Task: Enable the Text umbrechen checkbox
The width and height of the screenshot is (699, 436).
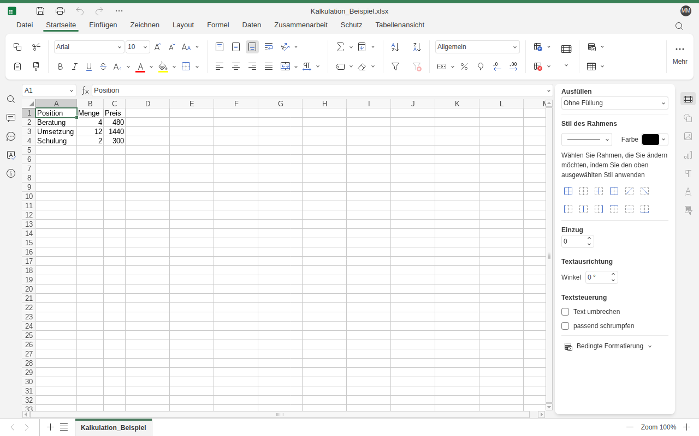Action: (565, 312)
